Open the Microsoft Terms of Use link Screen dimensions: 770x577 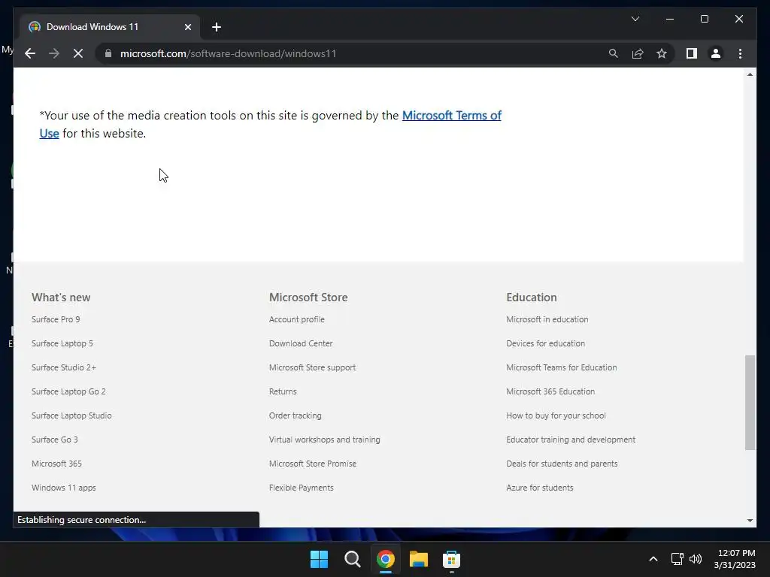point(451,115)
